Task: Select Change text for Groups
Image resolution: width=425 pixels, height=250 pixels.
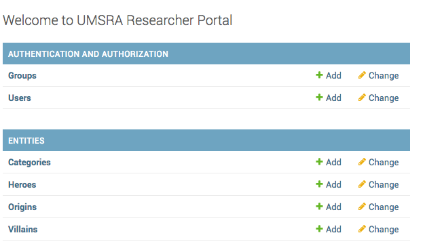Action: [384, 75]
